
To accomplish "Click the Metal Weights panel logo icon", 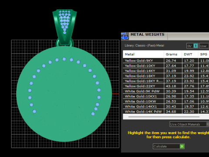I will tap(125, 36).
